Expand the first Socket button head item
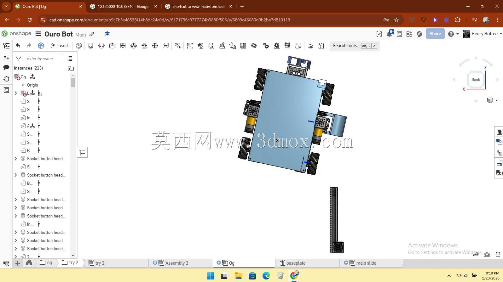This screenshot has height=282, width=503. [x=16, y=159]
